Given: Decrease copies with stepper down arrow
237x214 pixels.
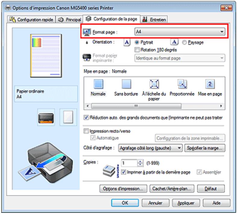Looking at the screenshot, I should click(140, 165).
